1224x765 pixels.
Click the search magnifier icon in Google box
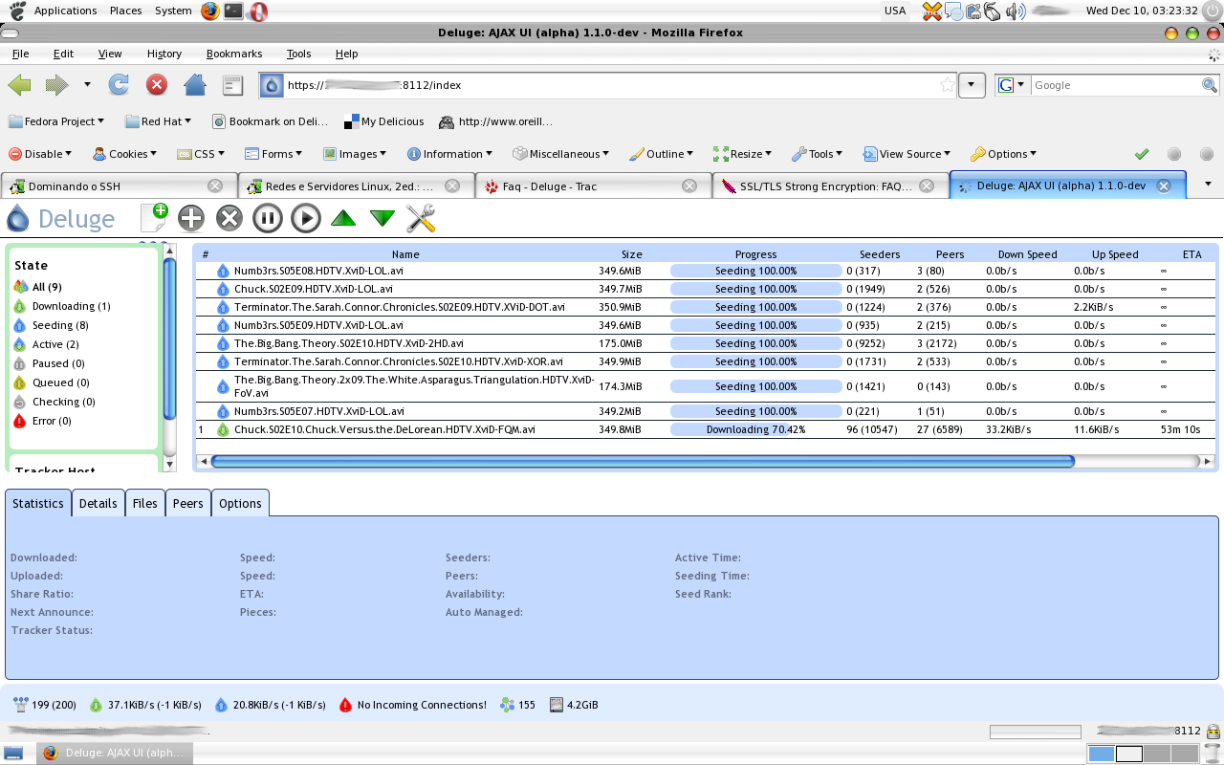point(1210,85)
